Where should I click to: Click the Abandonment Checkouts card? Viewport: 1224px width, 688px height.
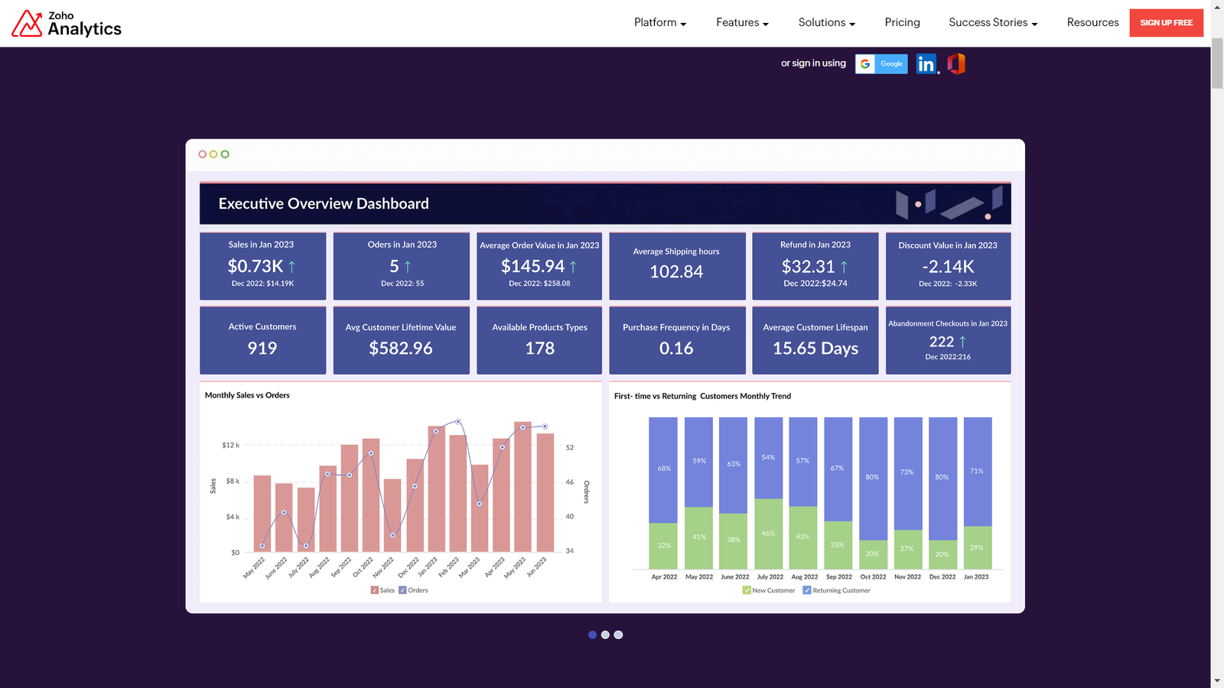pos(948,340)
